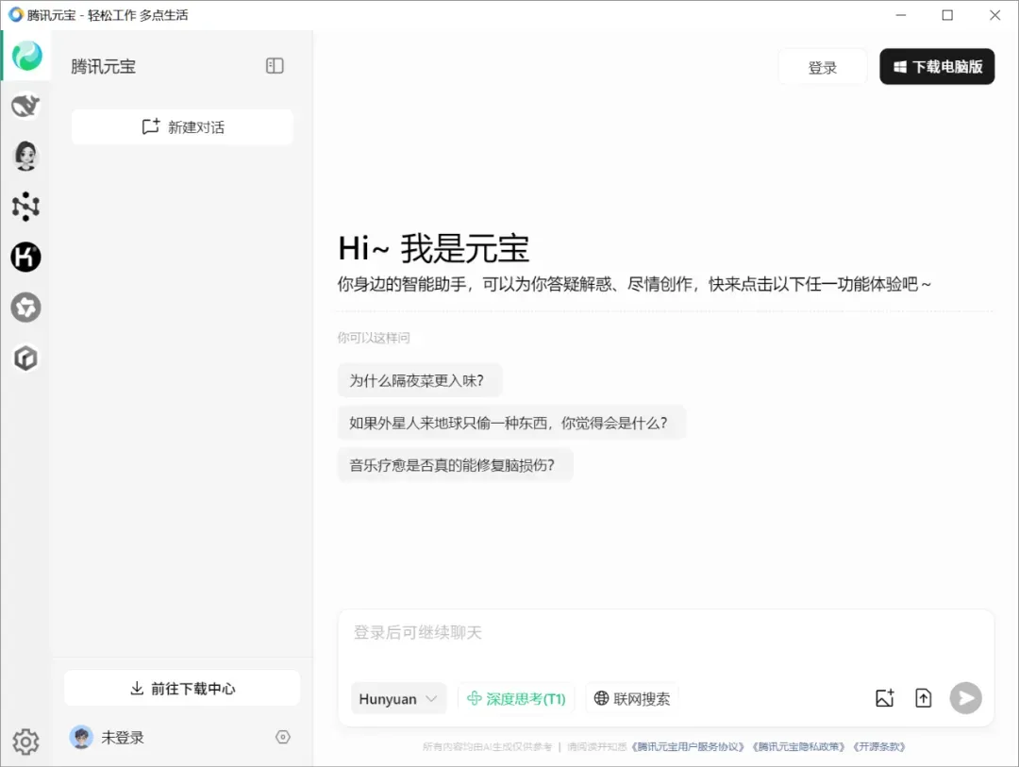1019x767 pixels.
Task: Open the 开源条款 link
Action: 878,747
